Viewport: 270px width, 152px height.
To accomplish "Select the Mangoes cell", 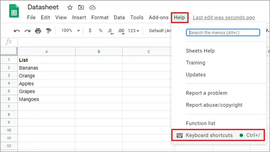I will (x=46, y=99).
